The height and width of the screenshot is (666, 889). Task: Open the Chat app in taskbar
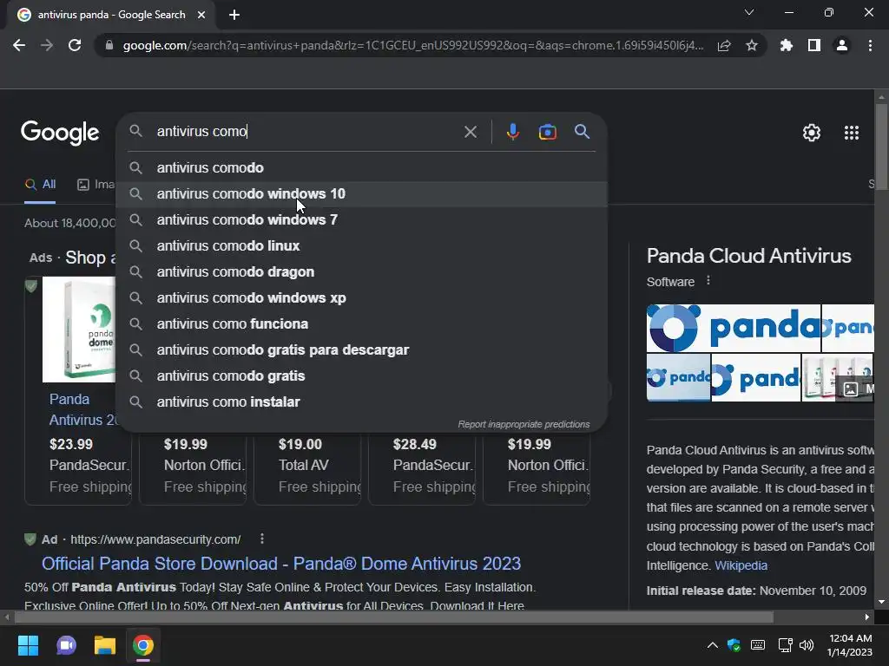(x=66, y=645)
